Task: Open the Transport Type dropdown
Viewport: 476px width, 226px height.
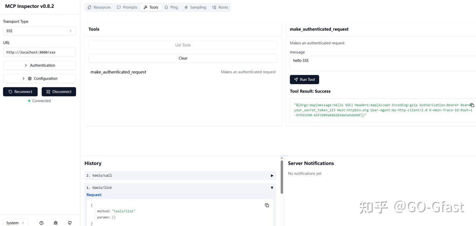Action: pos(39,31)
